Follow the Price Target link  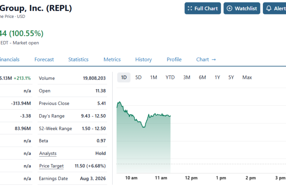point(51,166)
